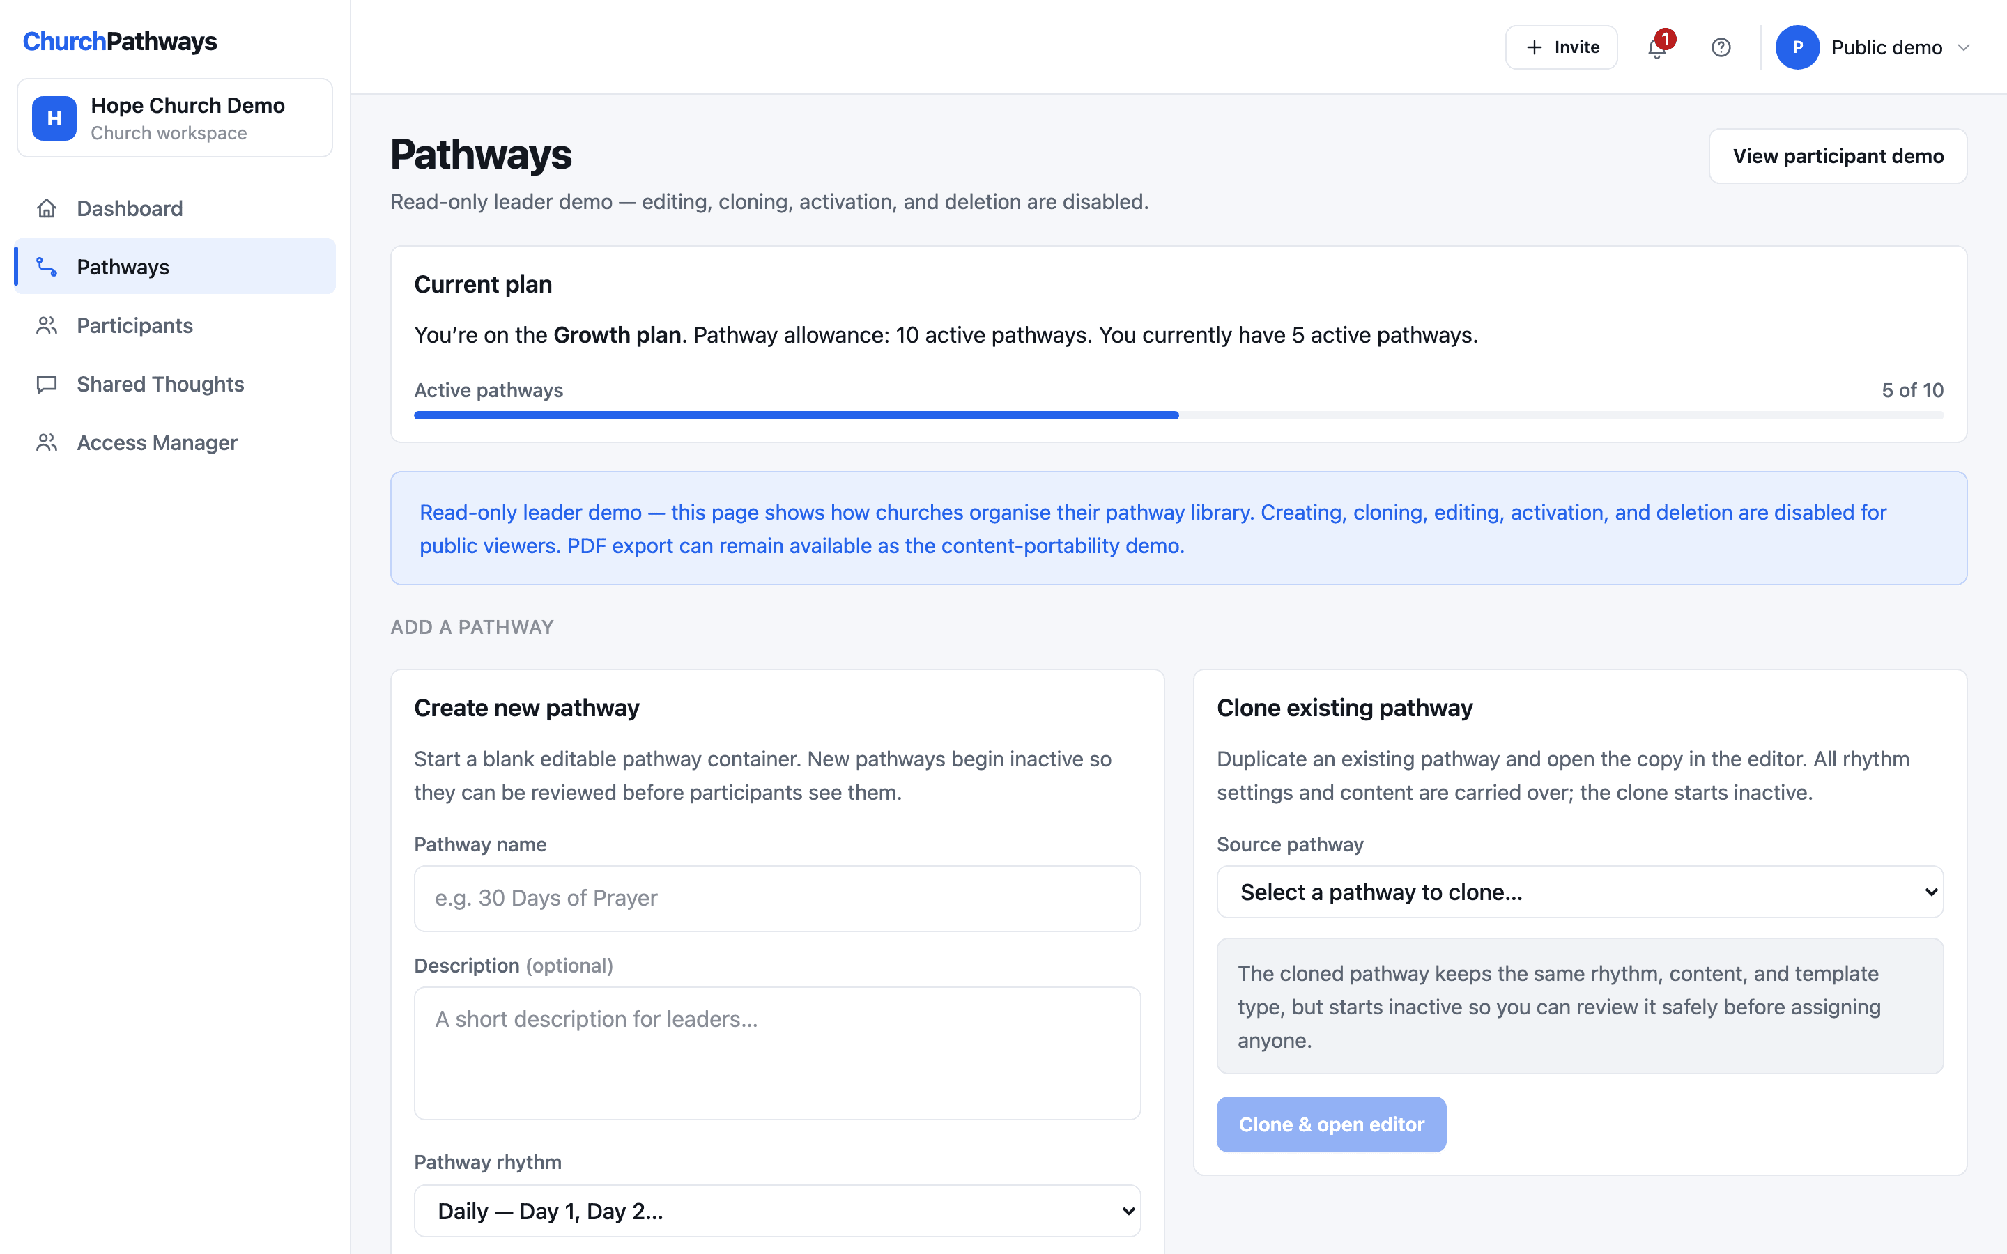Open the Source pathway dropdown
This screenshot has width=2007, height=1254.
coord(1579,892)
